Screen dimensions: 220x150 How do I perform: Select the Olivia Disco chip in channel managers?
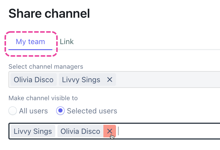click(33, 79)
